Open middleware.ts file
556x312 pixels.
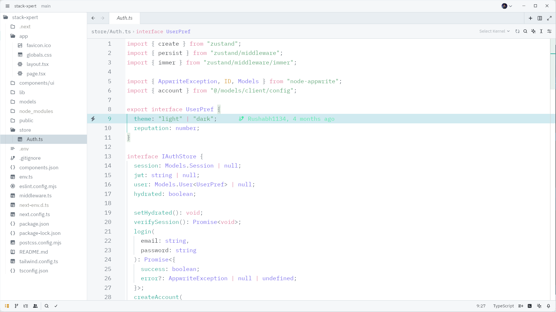pyautogui.click(x=43, y=196)
